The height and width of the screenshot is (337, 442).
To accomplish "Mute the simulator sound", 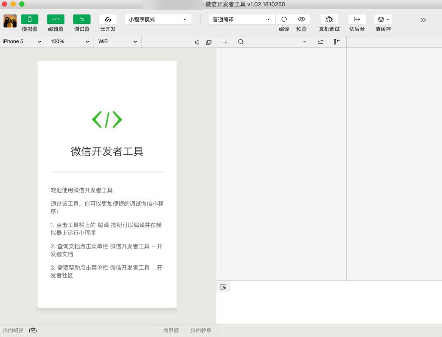I will coord(197,42).
